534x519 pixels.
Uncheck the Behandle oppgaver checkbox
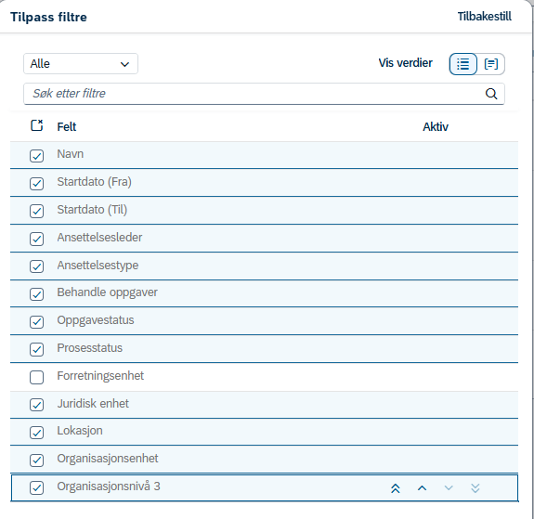coord(36,294)
